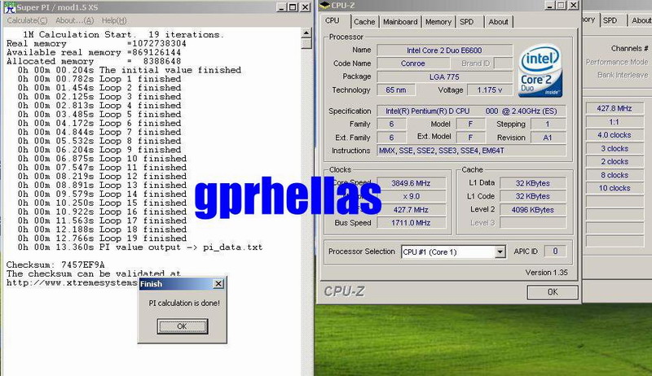Click the Version 1.35 label in CPU-Z
This screenshot has height=376, width=652.
(x=546, y=273)
